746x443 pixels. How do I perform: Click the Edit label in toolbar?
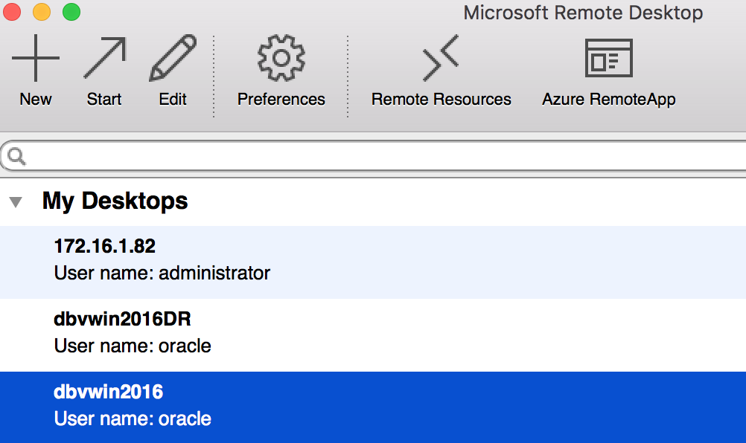pyautogui.click(x=173, y=100)
